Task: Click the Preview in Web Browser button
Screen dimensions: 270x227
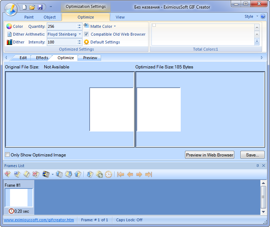Action: [x=210, y=155]
